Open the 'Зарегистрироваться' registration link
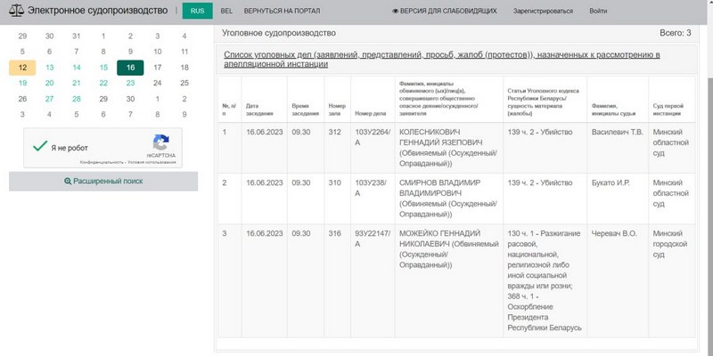The height and width of the screenshot is (356, 713). tap(543, 11)
